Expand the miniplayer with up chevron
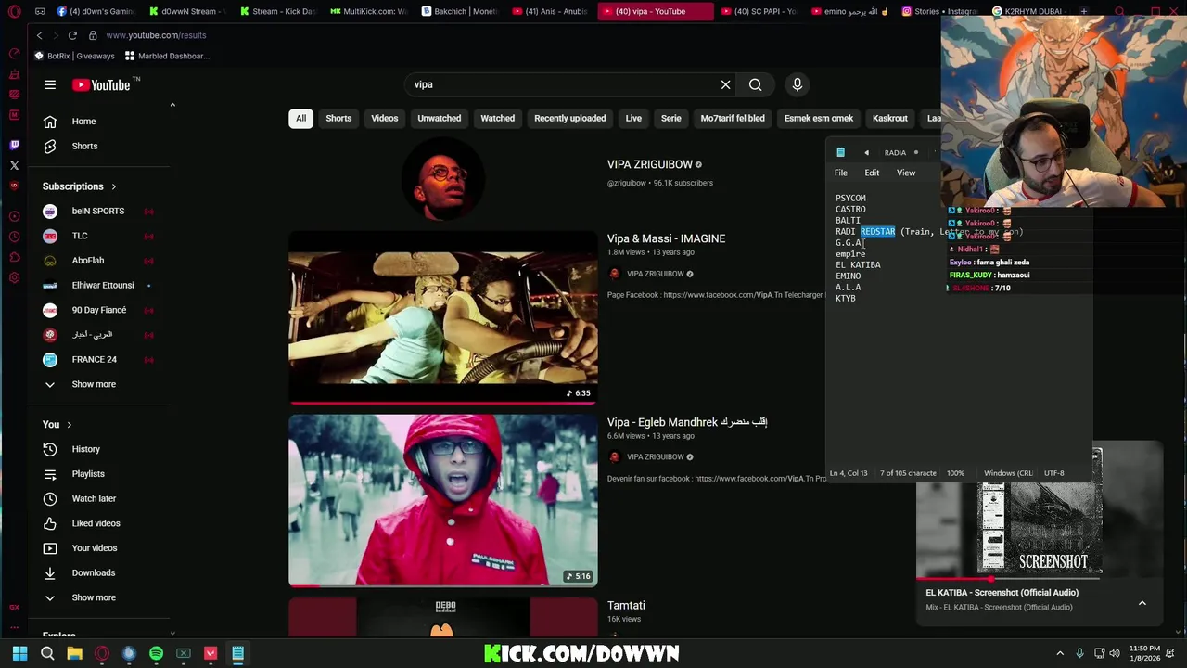Screen dimensions: 1187x668 1142,603
